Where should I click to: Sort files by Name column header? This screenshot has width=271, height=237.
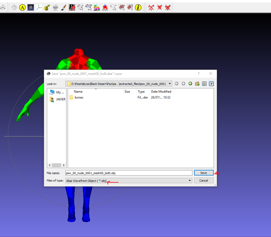78,92
